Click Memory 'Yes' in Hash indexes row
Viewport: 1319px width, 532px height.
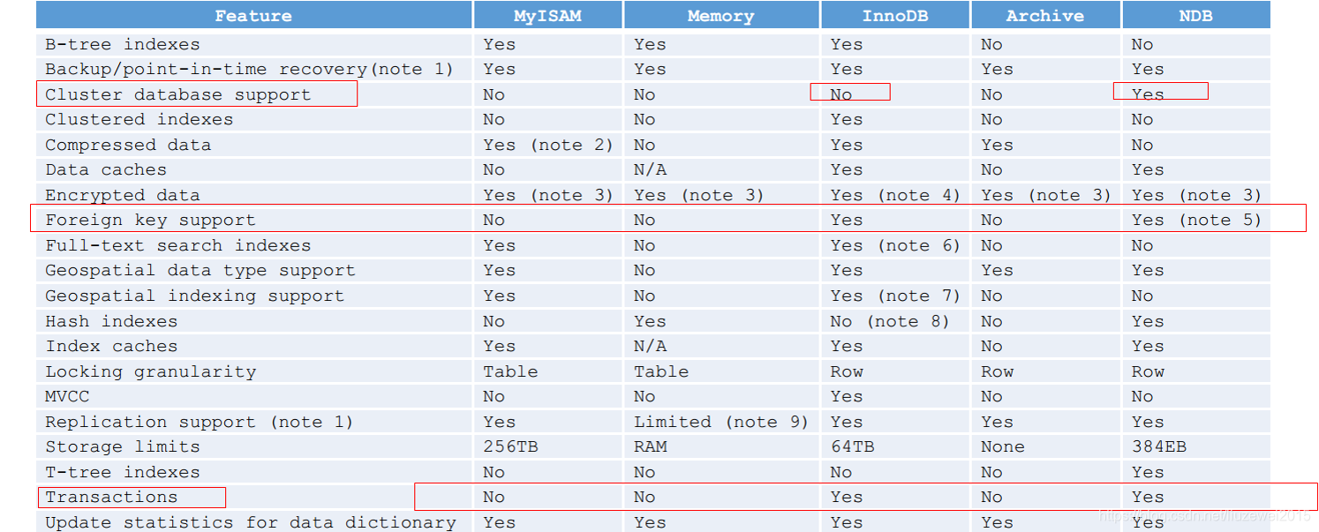tap(651, 321)
